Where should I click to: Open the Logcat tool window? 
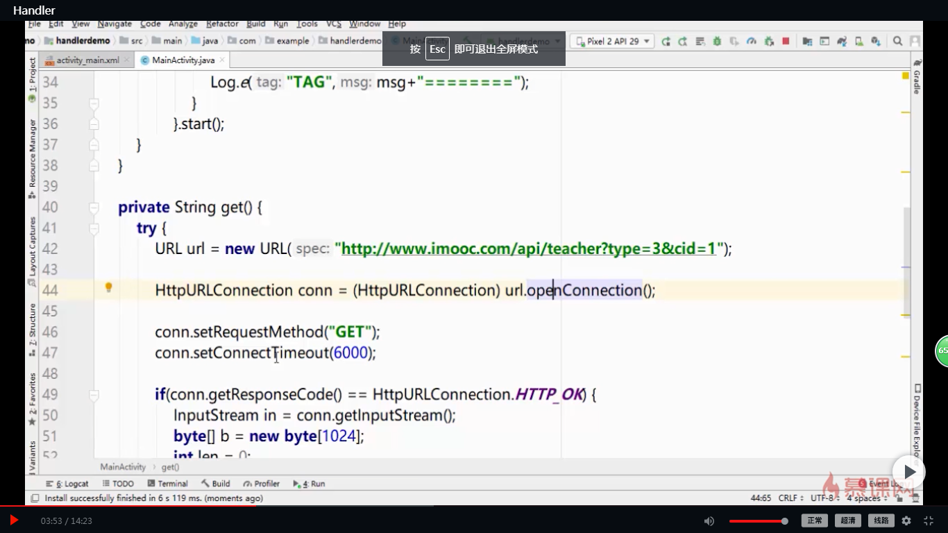[67, 484]
